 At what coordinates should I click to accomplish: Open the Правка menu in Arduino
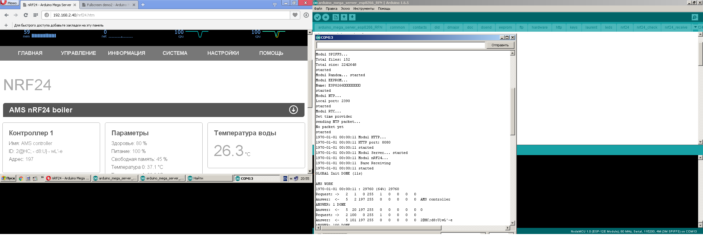331,9
